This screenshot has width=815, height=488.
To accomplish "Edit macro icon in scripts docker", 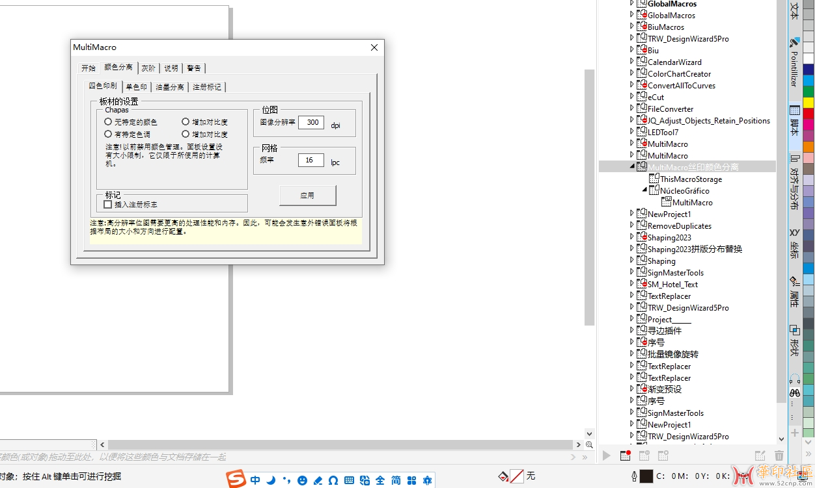I will pyautogui.click(x=759, y=456).
